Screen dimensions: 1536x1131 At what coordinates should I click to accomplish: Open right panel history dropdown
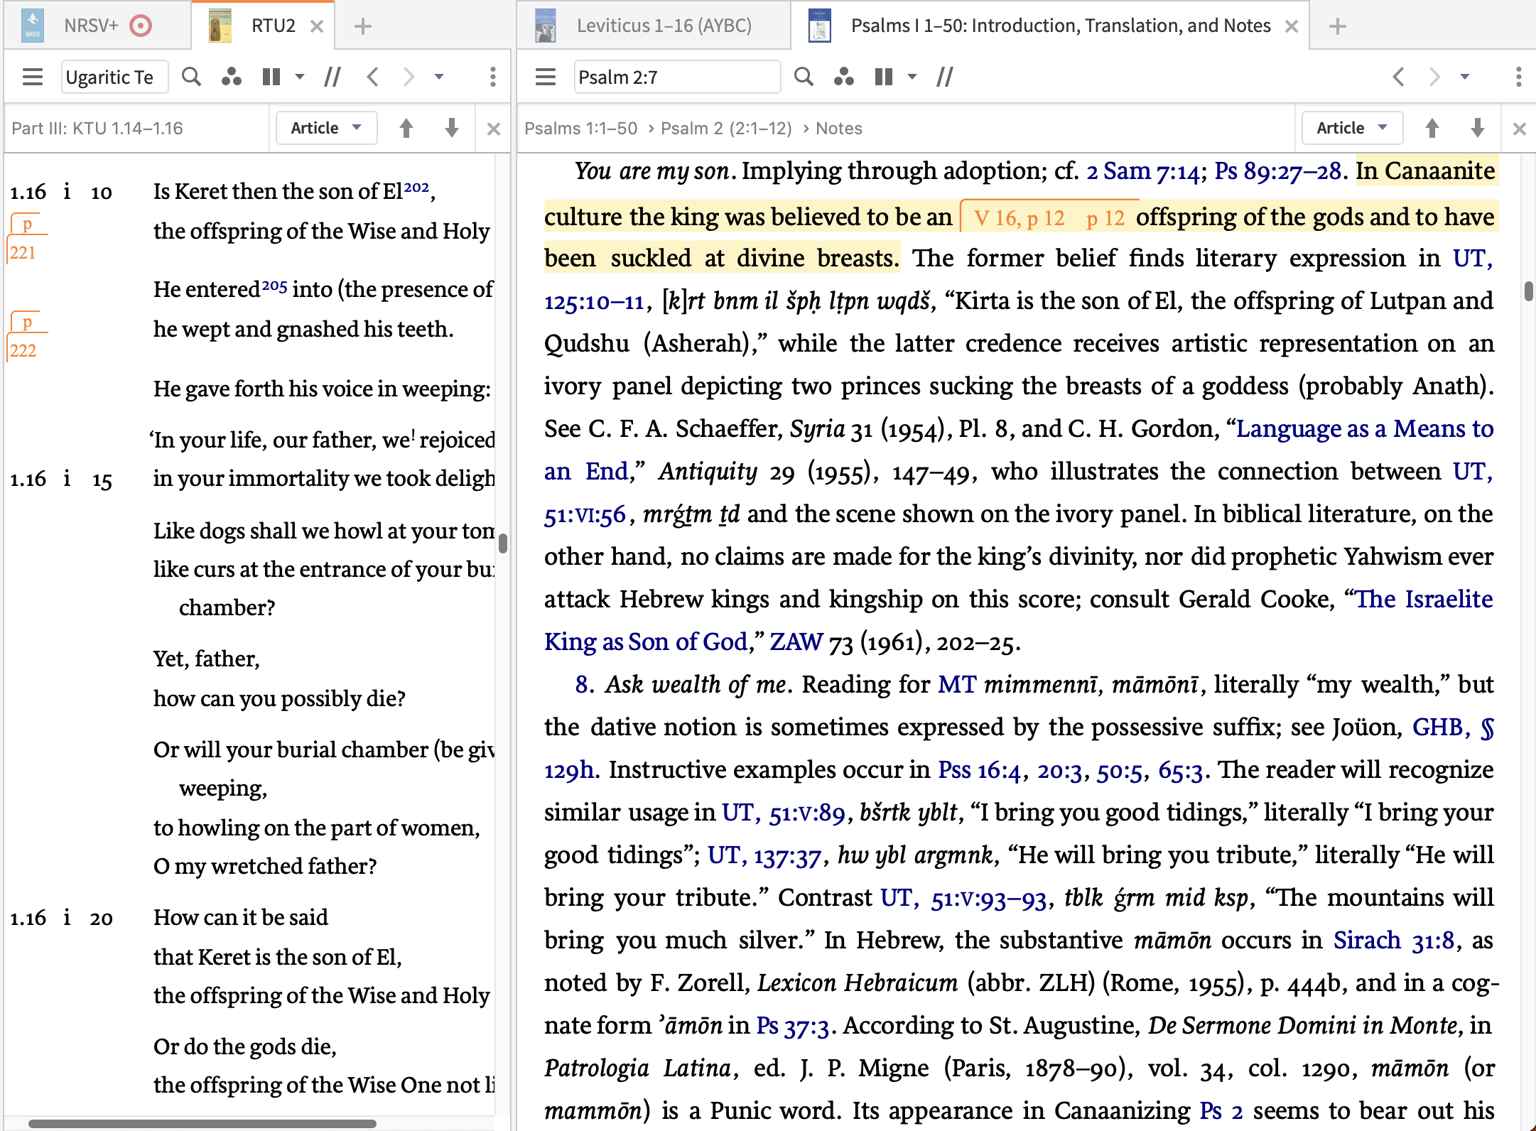click(x=1464, y=77)
